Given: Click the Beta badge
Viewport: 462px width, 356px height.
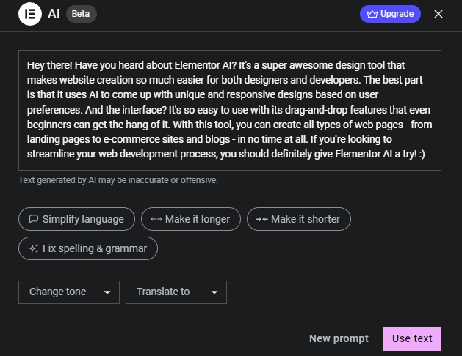Looking at the screenshot, I should [x=81, y=14].
